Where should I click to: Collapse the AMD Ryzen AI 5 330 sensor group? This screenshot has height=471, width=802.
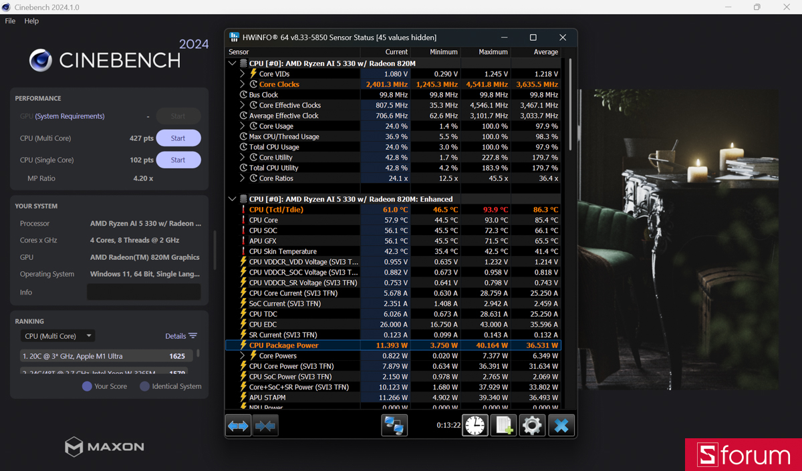click(232, 63)
